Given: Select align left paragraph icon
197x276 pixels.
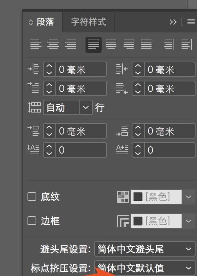Looking at the screenshot, I should pos(36,44).
